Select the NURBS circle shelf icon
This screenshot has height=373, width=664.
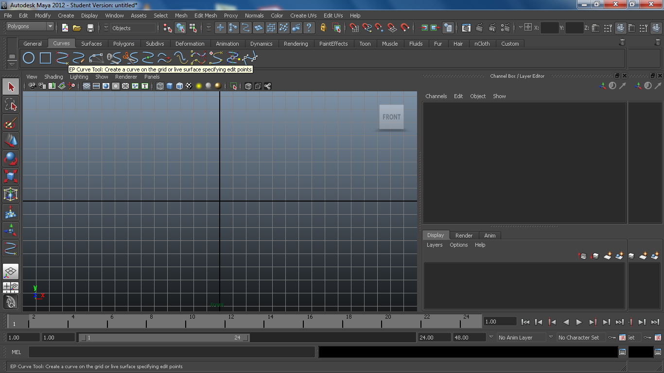[29, 58]
